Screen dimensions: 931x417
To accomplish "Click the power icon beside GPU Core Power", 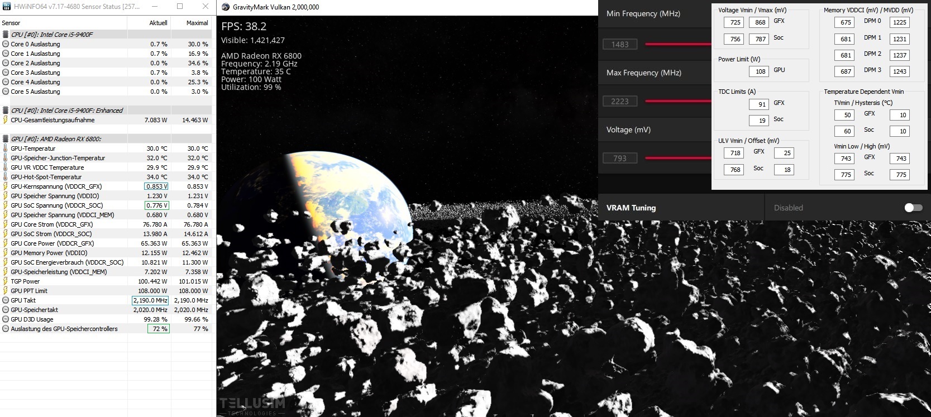I will click(6, 243).
